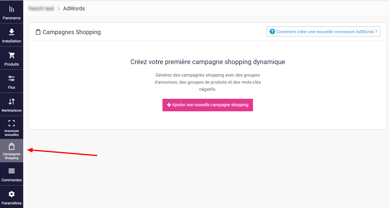The image size is (389, 208).
Task: Click the blue question mark help icon
Action: click(272, 31)
